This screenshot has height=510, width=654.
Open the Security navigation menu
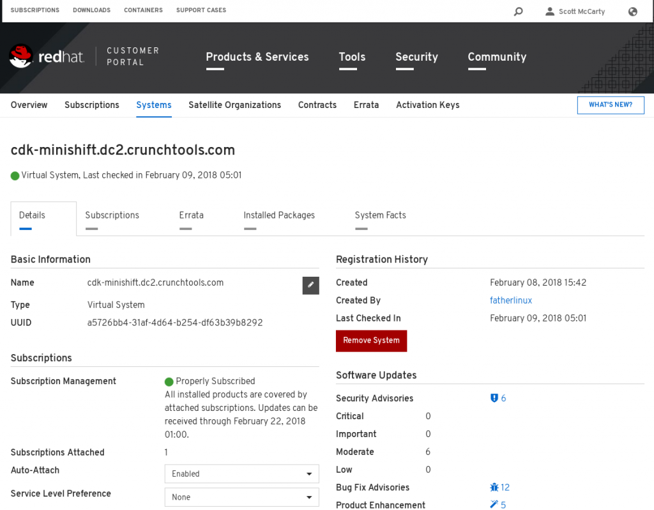point(416,57)
